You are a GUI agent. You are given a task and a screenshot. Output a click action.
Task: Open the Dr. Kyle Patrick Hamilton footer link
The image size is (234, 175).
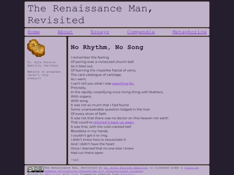126,168
